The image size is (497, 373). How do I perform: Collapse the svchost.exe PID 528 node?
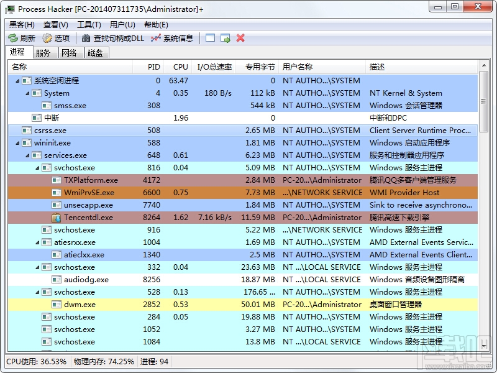[x=37, y=292]
